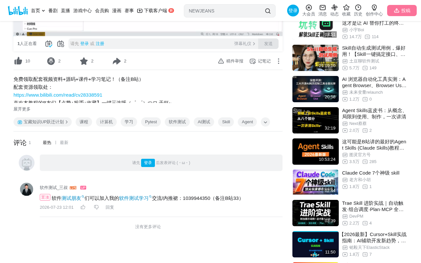Open Agent Skills蓝皮书 video thumbnail
Image resolution: width=421 pixels, height=263 pixels.
coord(315,120)
